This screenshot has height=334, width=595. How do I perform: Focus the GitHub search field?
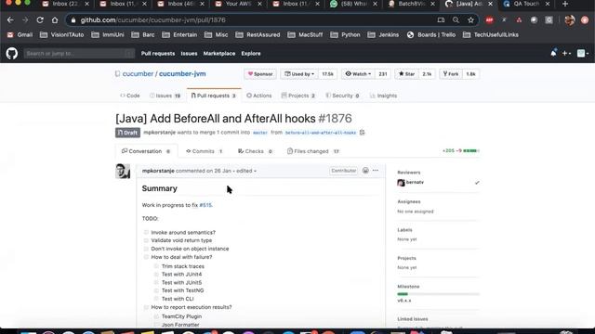tap(79, 54)
